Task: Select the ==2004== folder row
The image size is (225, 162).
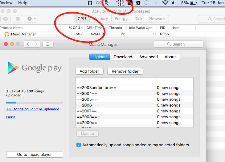Action: point(134,93)
